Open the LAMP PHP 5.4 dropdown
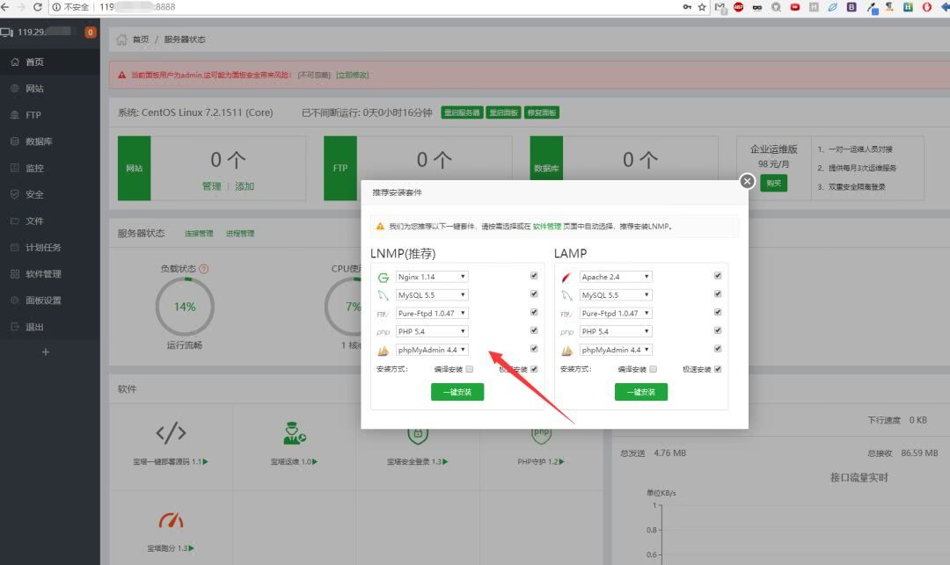 (x=616, y=331)
